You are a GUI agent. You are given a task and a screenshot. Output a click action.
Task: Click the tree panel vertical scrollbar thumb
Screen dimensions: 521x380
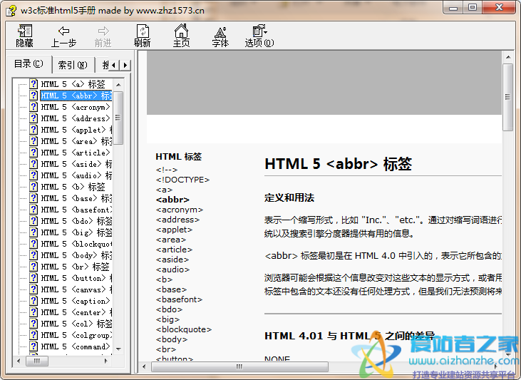pos(118,118)
